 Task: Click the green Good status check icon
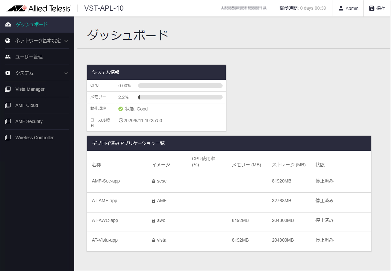[121, 109]
